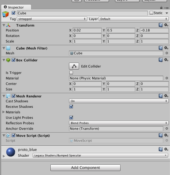This screenshot has height=175, width=170.
Task: Click the Box Collider Center X field
Action: [x=87, y=84]
